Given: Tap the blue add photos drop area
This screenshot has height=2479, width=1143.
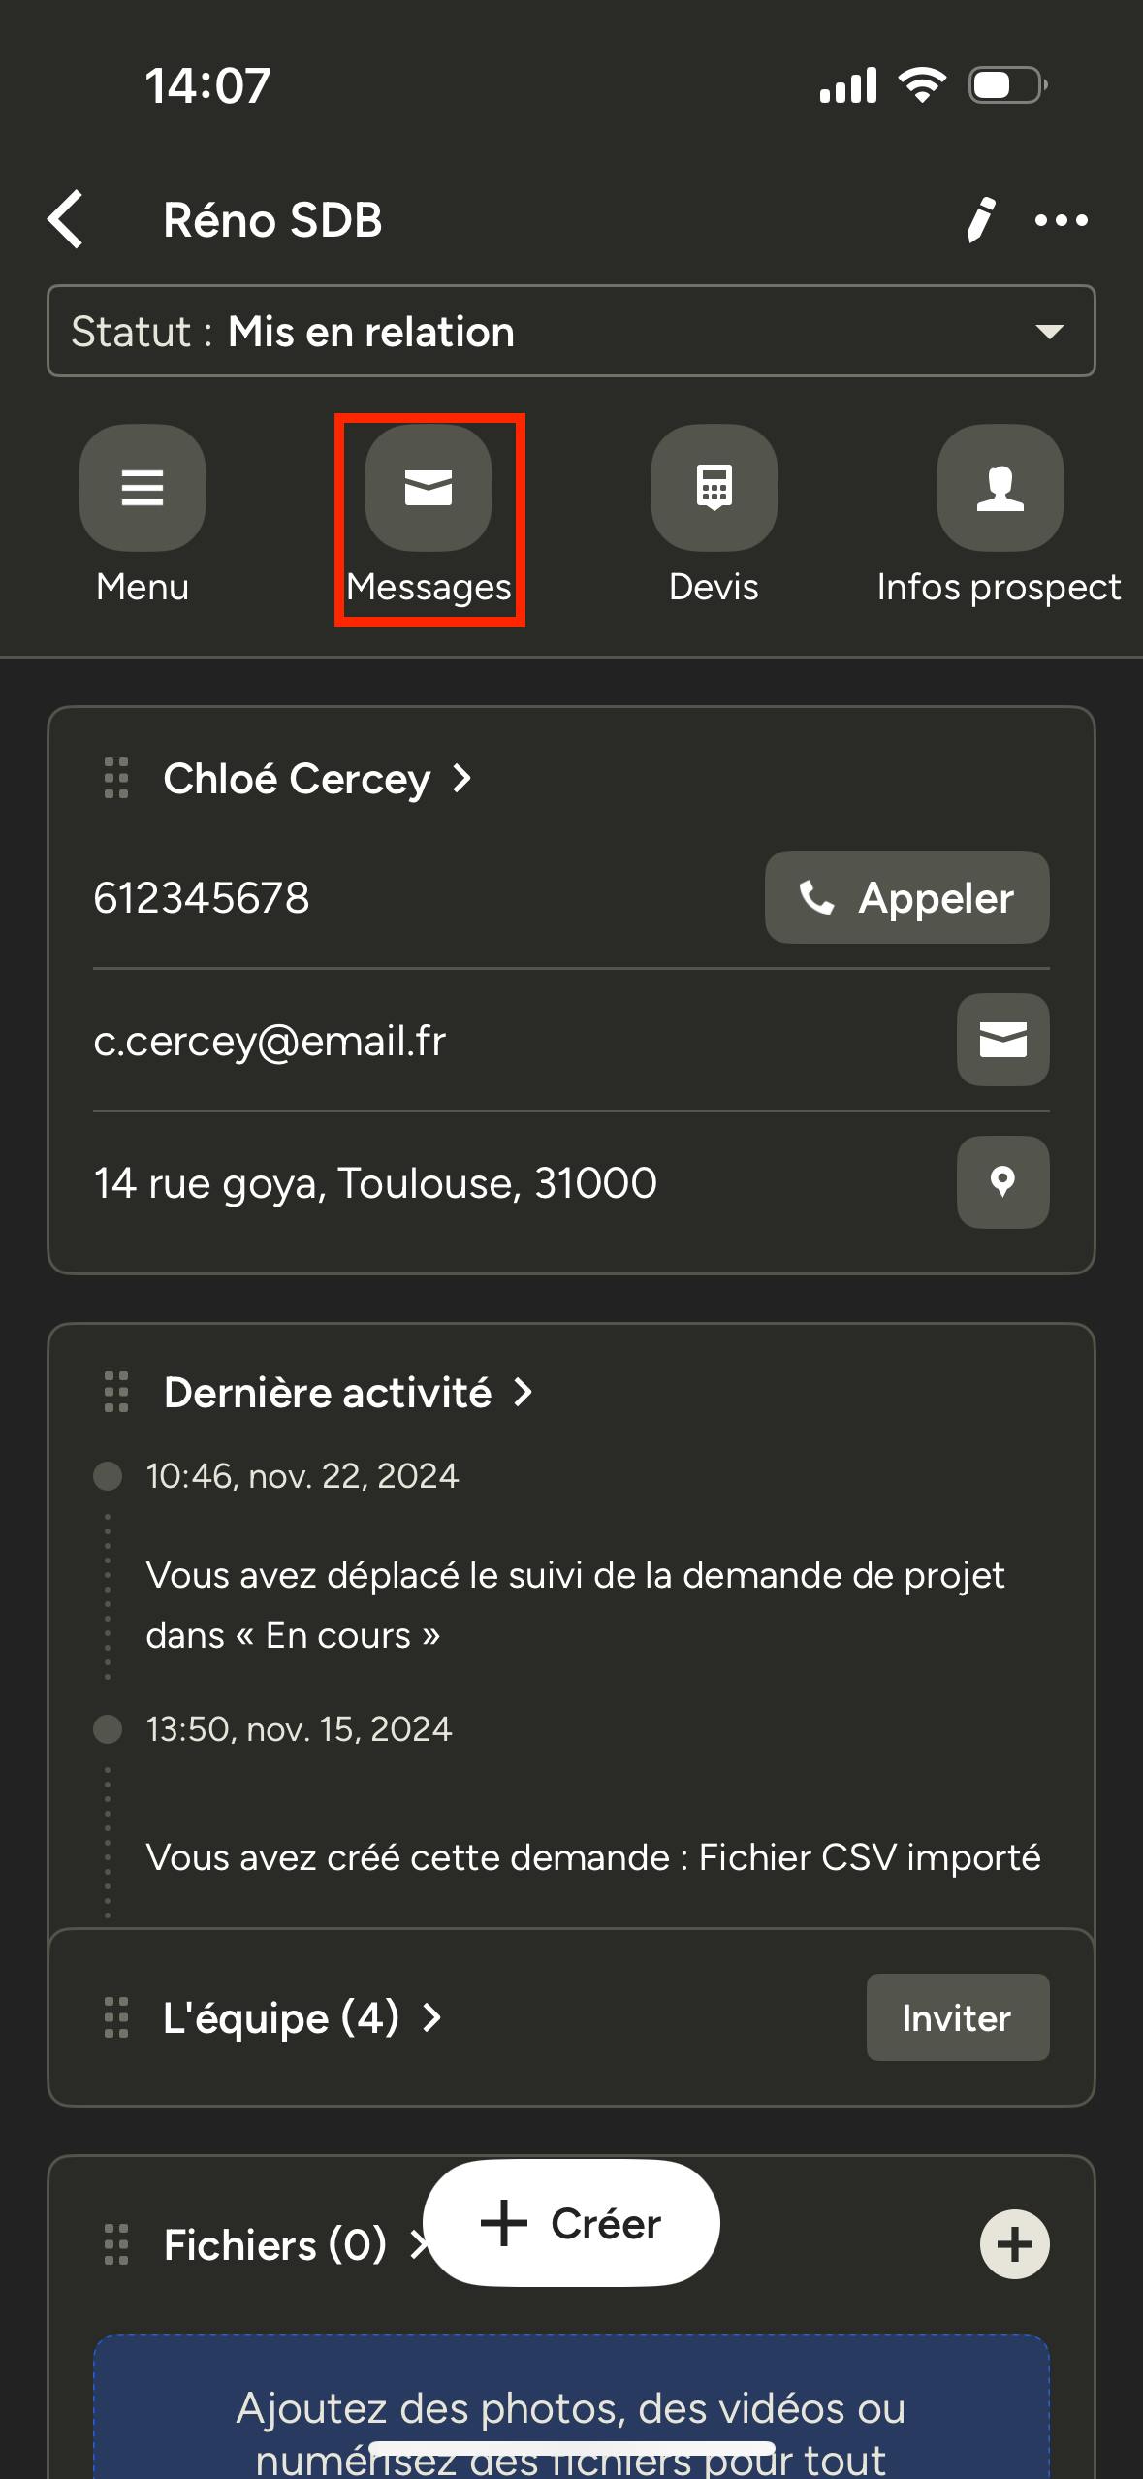Looking at the screenshot, I should pos(571,2415).
